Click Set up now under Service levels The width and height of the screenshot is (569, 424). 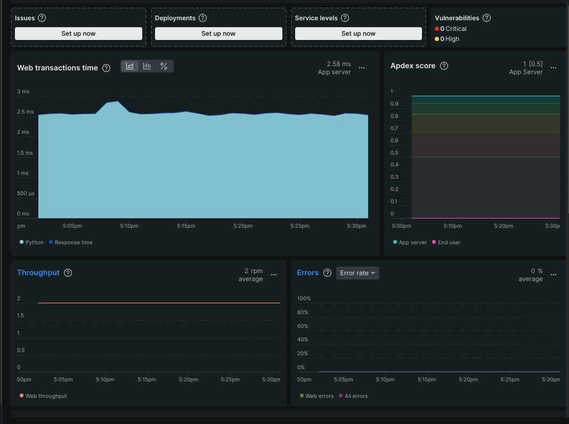pyautogui.click(x=358, y=34)
